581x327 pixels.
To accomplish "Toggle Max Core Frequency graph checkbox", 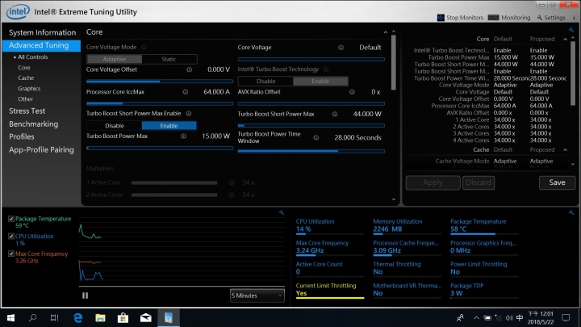I will tap(11, 254).
